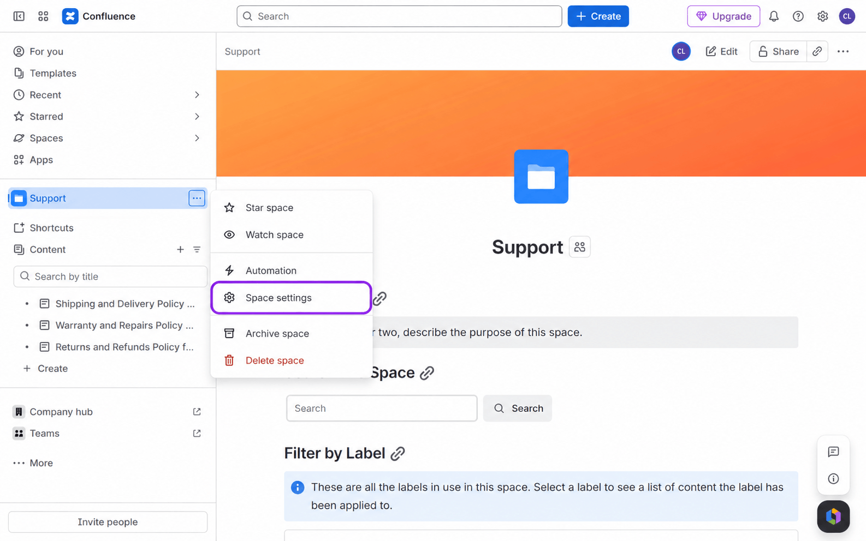Open the help question mark icon
Viewport: 866px width, 541px height.
[798, 16]
